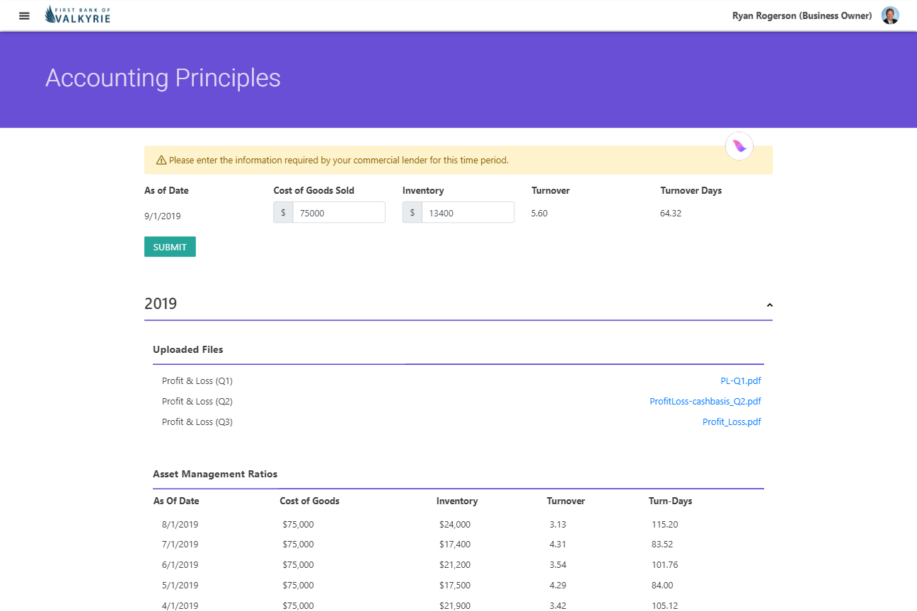Click the As Of Date column header

pos(176,501)
